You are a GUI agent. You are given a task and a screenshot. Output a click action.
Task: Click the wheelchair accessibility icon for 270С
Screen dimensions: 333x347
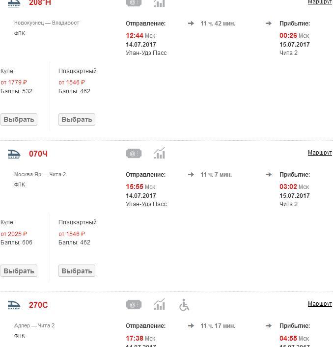pyautogui.click(x=184, y=305)
